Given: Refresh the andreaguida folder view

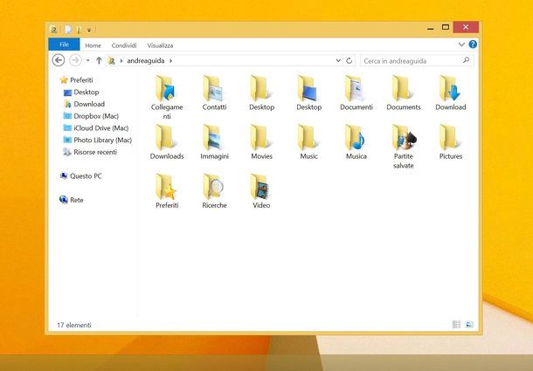Looking at the screenshot, I should pos(350,61).
